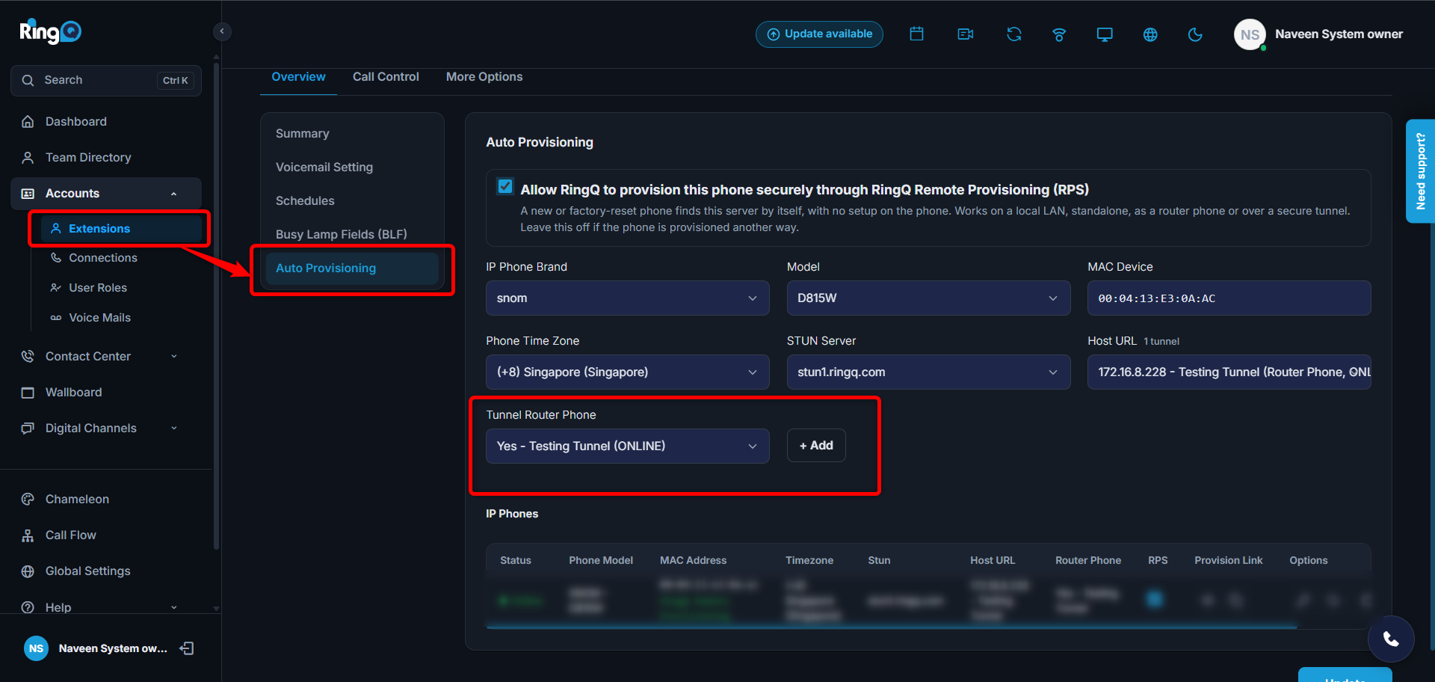This screenshot has width=1435, height=682.
Task: Open the IP Phone Brand snom dropdown
Action: tap(627, 298)
